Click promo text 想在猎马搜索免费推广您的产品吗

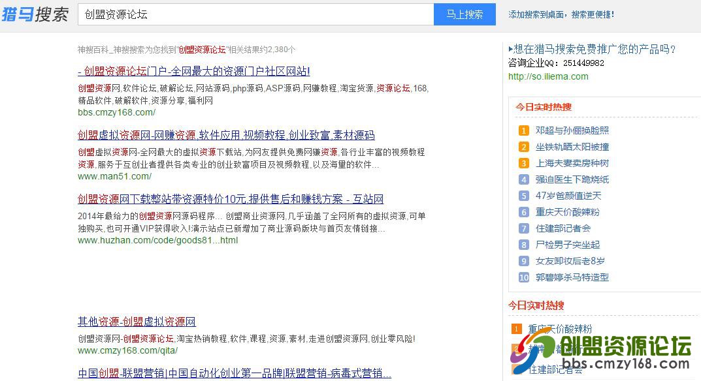click(592, 49)
